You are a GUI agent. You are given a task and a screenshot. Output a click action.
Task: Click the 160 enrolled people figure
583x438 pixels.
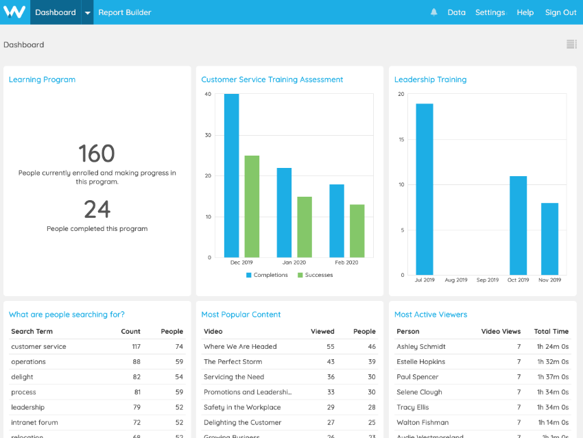tap(97, 153)
